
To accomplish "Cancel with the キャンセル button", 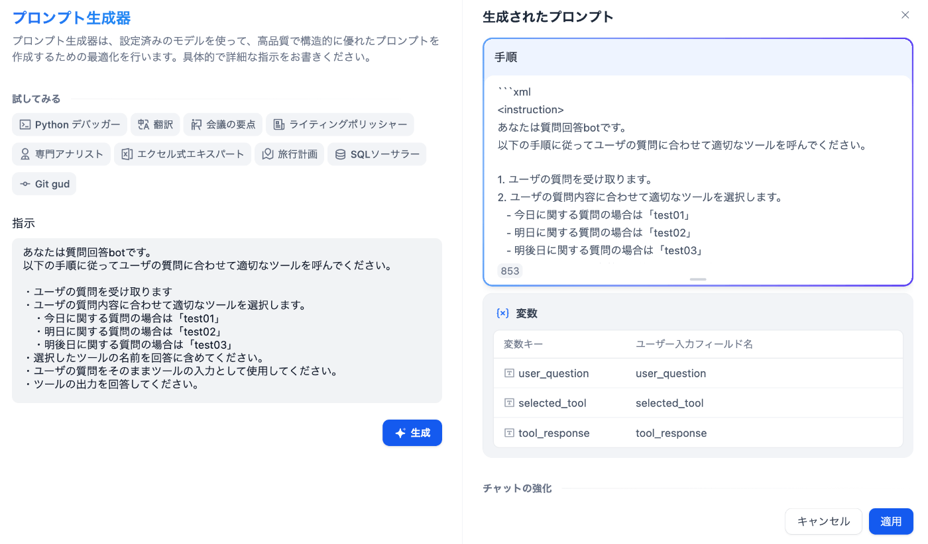I will point(823,521).
